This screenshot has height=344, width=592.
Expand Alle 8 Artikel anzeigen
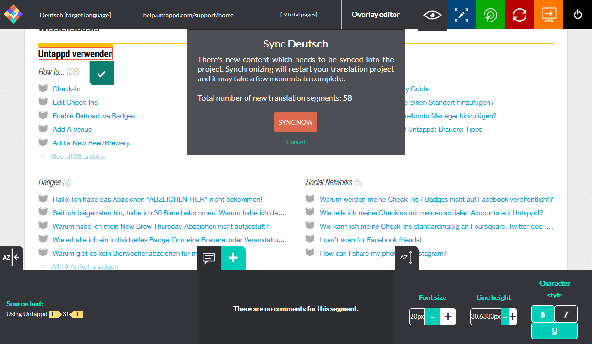(85, 266)
